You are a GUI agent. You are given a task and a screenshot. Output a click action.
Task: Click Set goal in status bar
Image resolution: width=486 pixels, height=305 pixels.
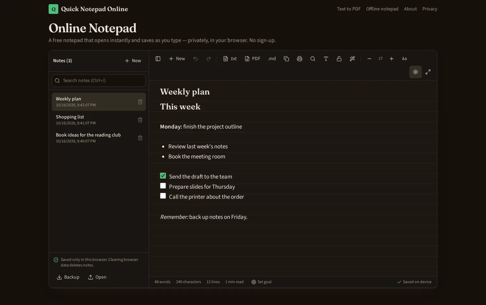(x=261, y=282)
